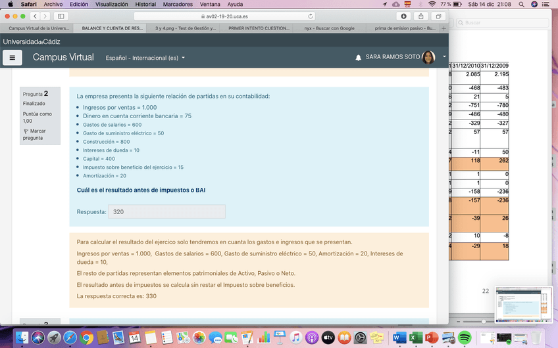
Task: Open the Historial menu
Action: coord(145,4)
